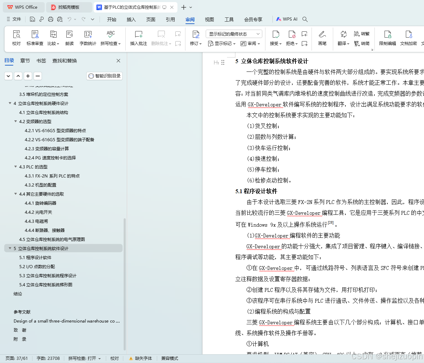Image resolution: width=424 pixels, height=363 pixels.
Task: Jump to 4.4.1 旋转编码器 in outline
Action: point(41,203)
